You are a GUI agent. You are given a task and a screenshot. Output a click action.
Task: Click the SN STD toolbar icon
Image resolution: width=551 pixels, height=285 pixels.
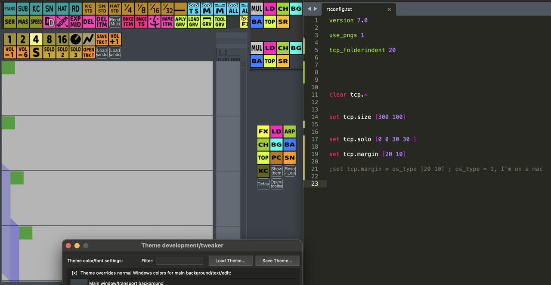(102, 9)
